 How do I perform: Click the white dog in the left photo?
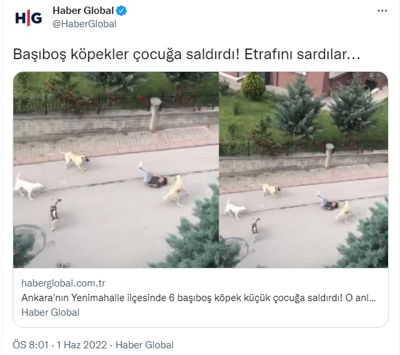(27, 187)
